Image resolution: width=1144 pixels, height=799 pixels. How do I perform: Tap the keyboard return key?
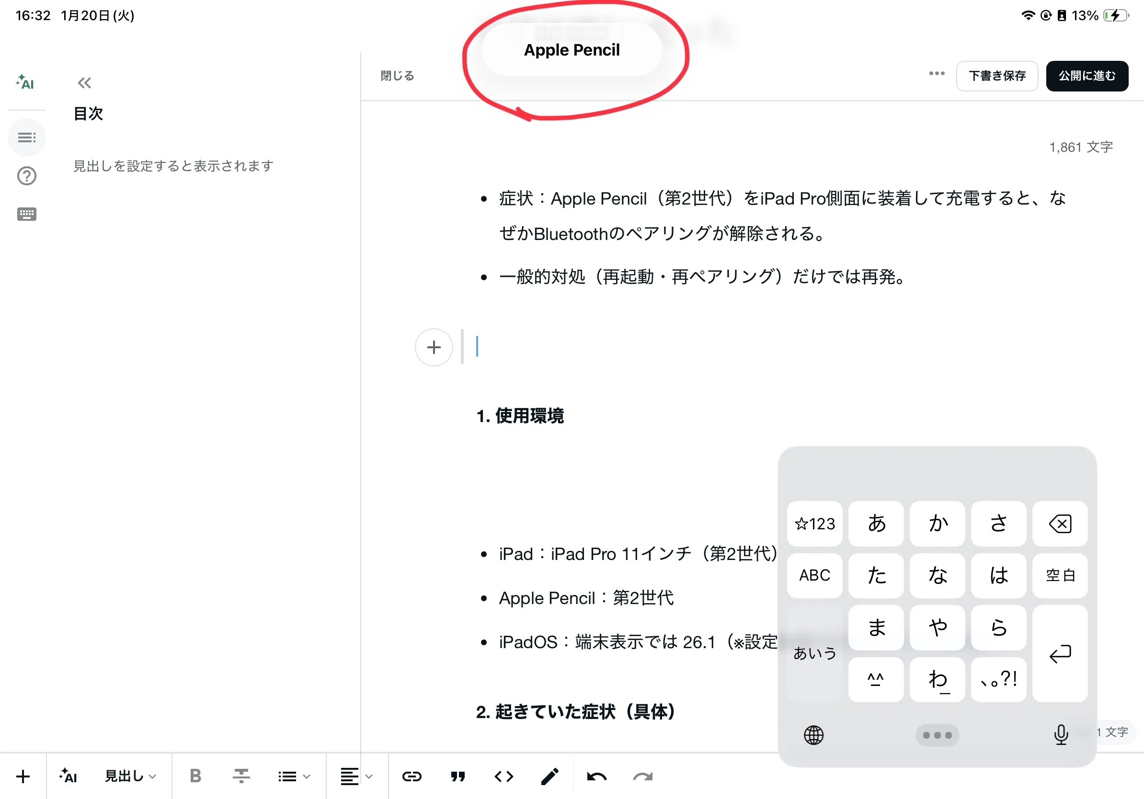(1060, 653)
